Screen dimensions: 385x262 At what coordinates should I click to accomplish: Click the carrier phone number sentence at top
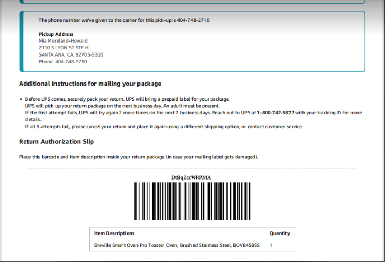tap(124, 20)
